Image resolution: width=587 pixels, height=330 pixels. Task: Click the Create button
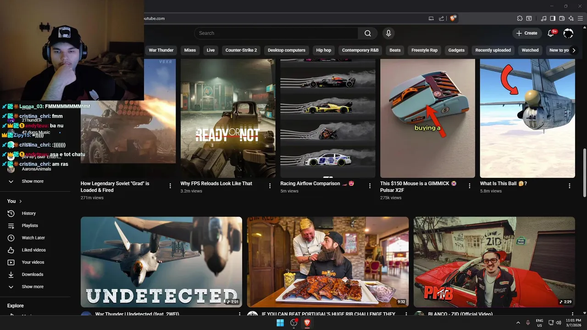coord(526,33)
